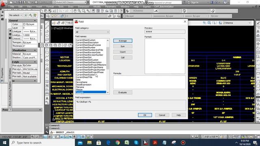Screen dimensions: 260x146
Task: Click the Zoom Window tool icon
Action: pyautogui.click(x=84, y=11)
